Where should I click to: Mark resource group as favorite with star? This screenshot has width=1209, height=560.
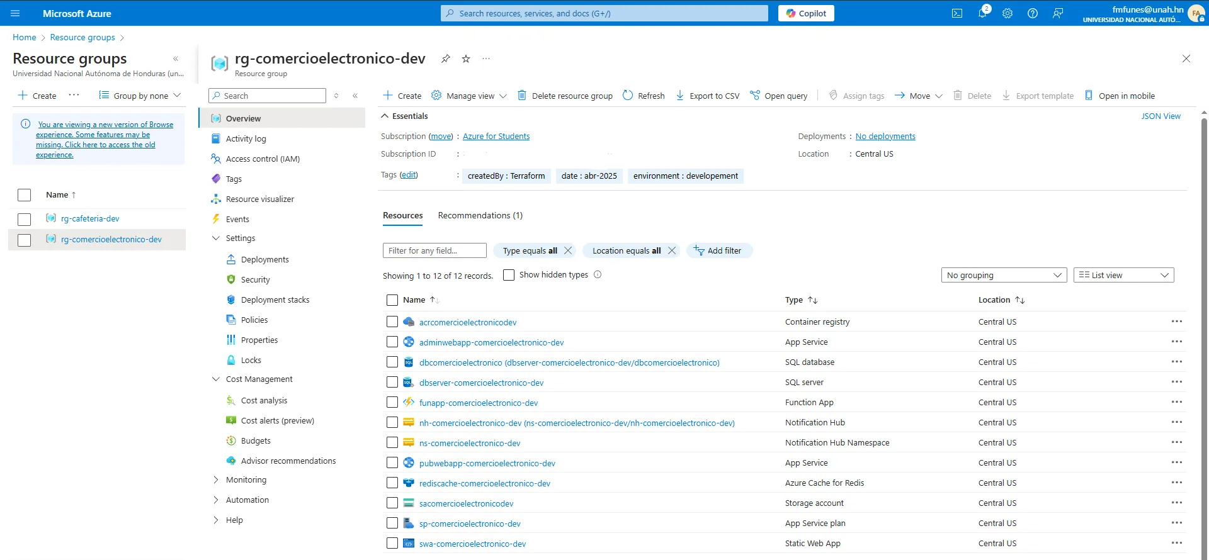[466, 59]
